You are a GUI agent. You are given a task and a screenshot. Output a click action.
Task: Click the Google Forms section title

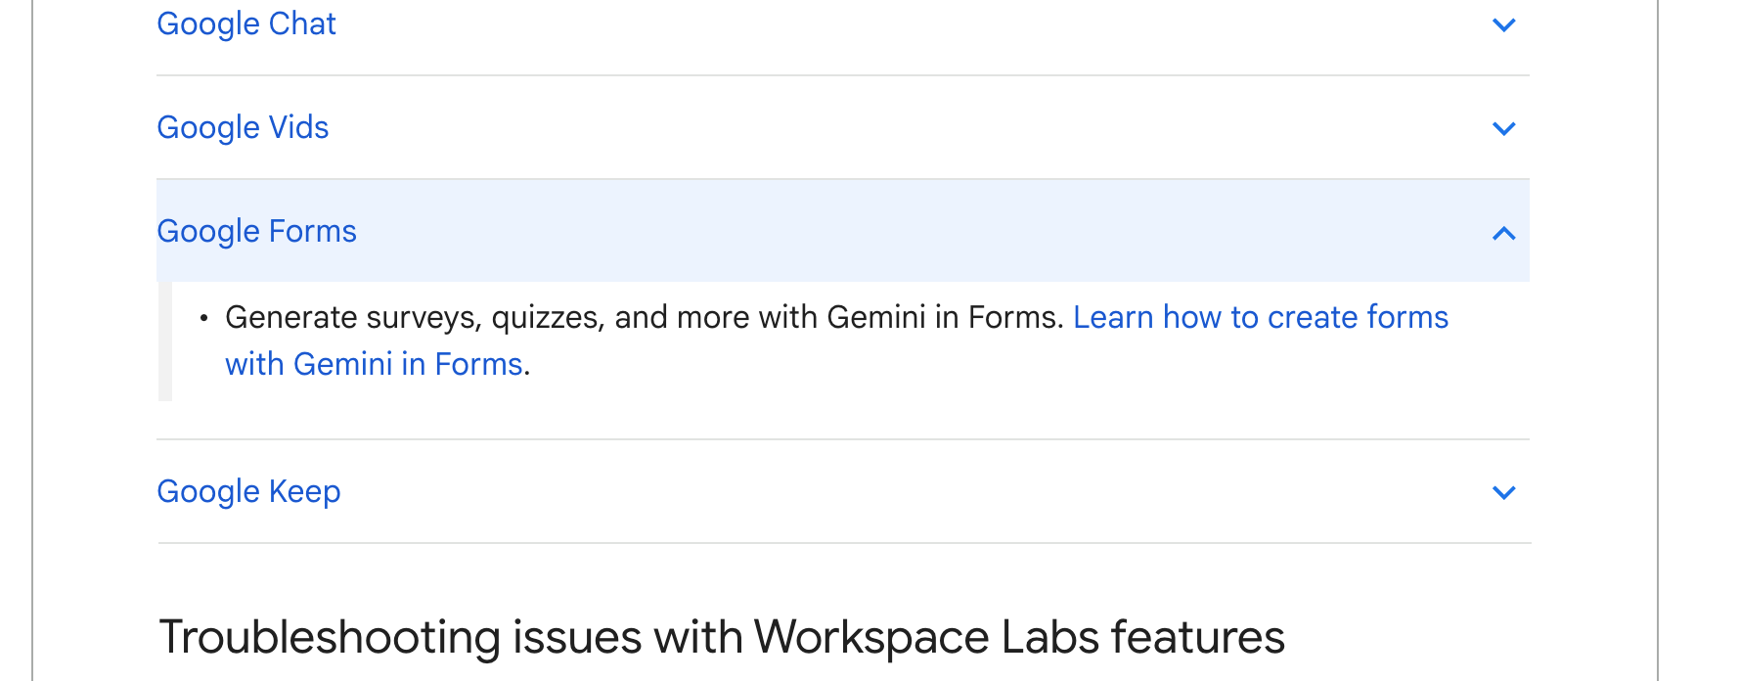pos(256,231)
